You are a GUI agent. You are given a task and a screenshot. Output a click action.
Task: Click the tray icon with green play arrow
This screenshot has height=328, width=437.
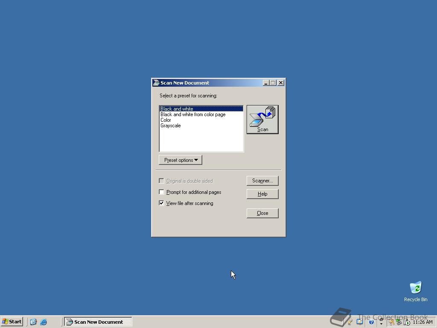pyautogui.click(x=407, y=322)
